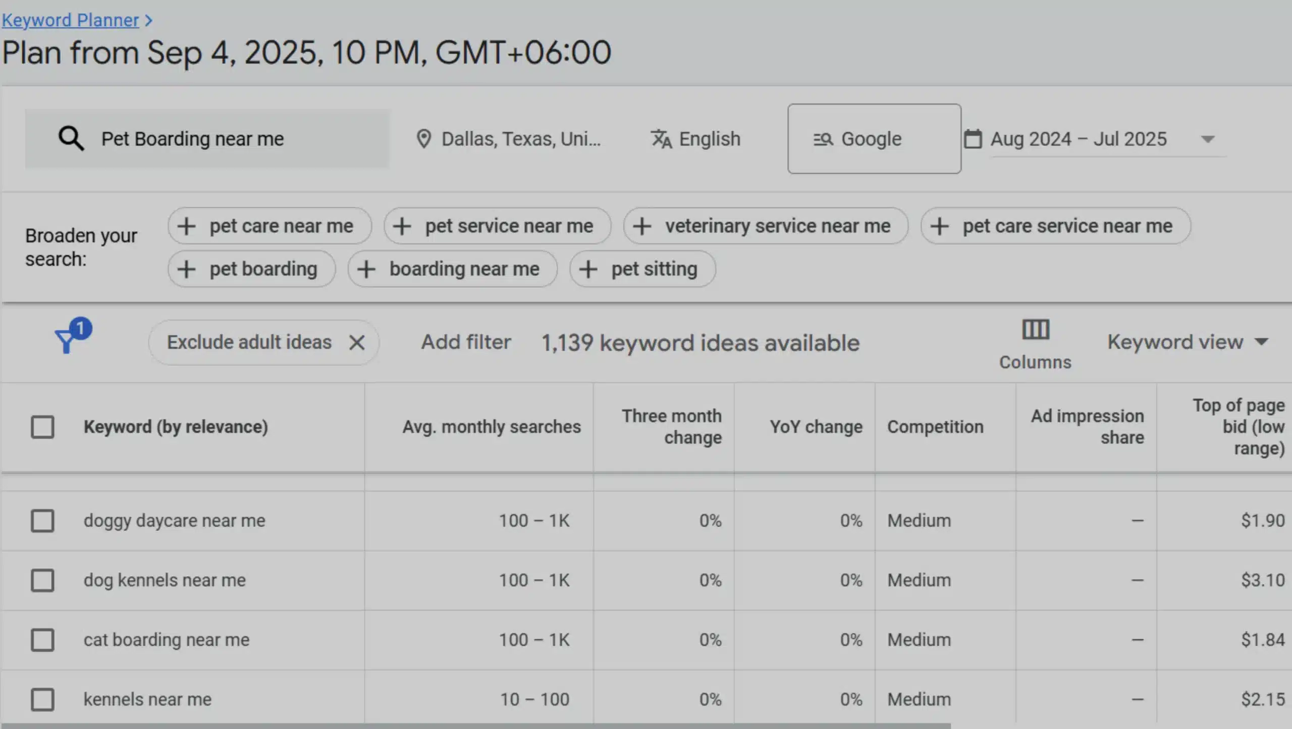Open the Columns icon

click(1035, 330)
